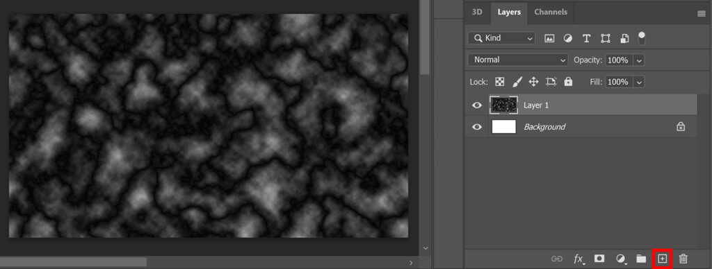Expand the Opacity dropdown arrow

click(x=639, y=60)
